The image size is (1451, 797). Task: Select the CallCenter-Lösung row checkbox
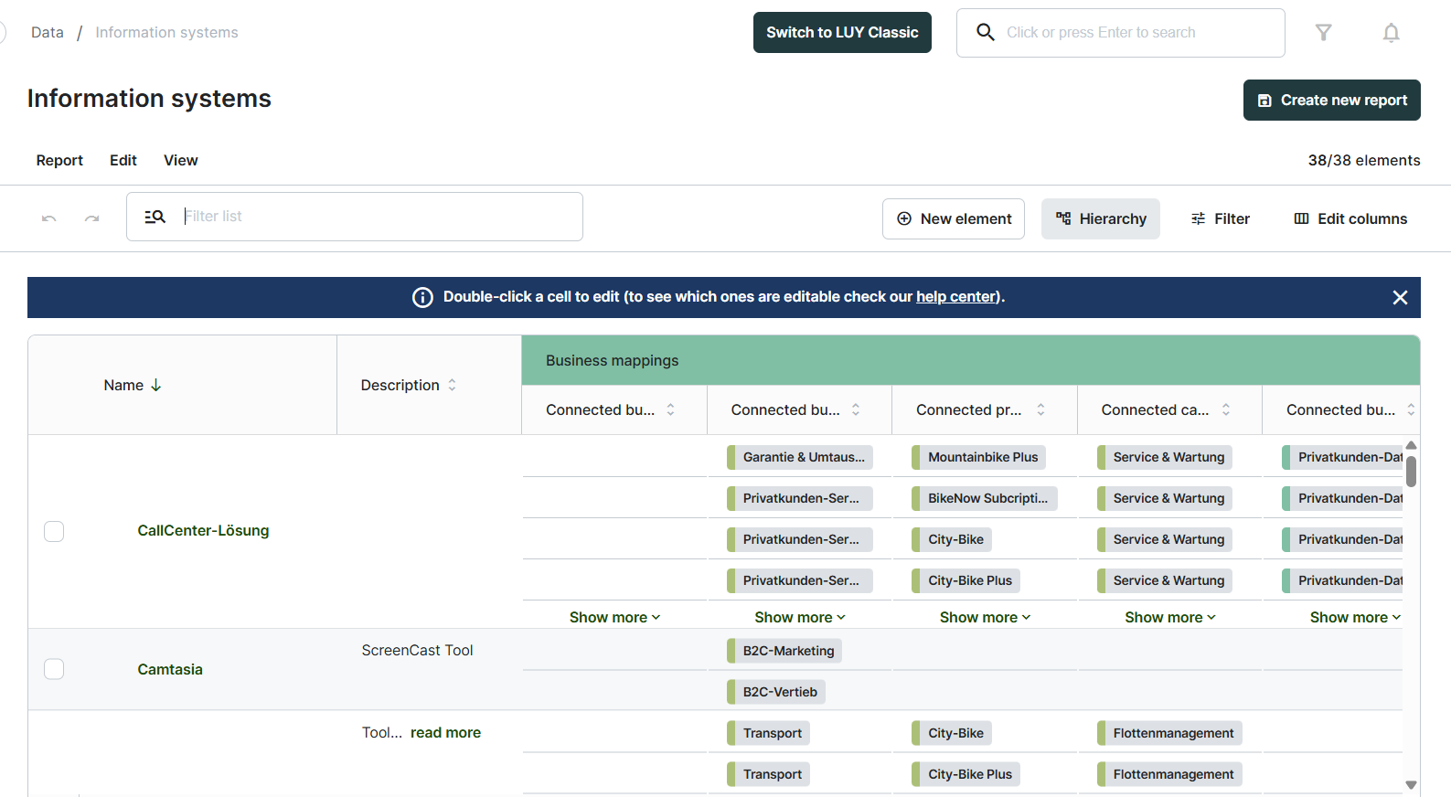click(x=54, y=531)
